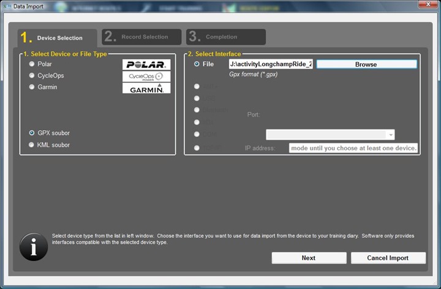
Task: Select the File interface radio button
Action: pos(197,64)
